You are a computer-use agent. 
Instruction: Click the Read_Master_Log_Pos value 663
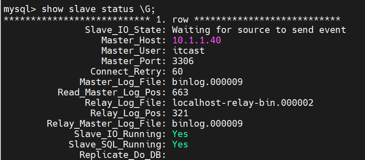coord(180,92)
